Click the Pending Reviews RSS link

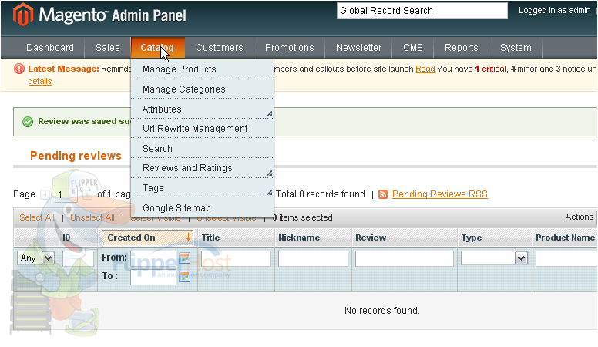[x=440, y=194]
